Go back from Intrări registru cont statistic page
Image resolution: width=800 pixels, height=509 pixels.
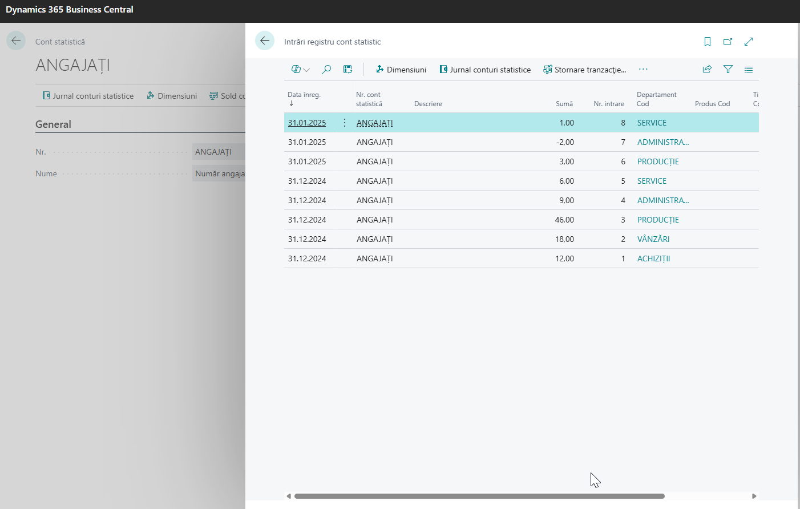pyautogui.click(x=265, y=41)
